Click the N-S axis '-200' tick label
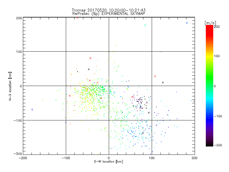 (18, 154)
